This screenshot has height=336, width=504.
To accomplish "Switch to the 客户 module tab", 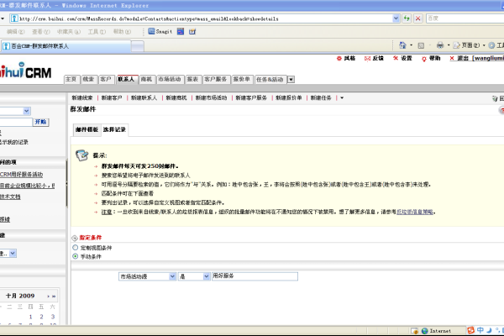I will pyautogui.click(x=106, y=79).
